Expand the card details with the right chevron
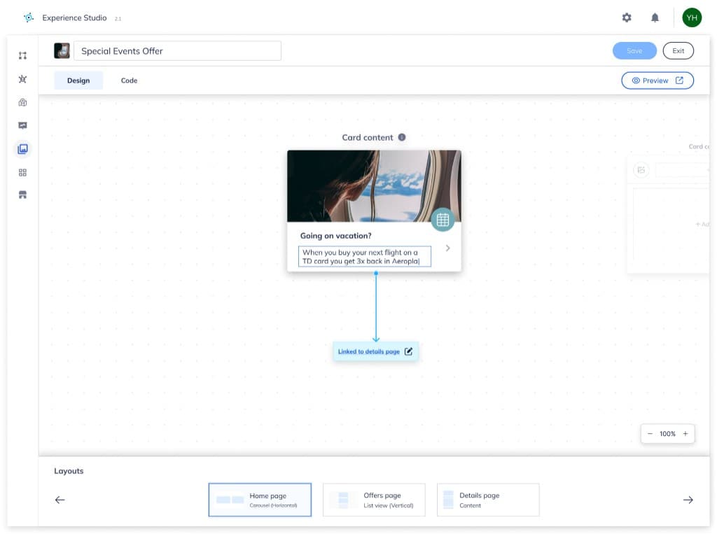 [447, 247]
